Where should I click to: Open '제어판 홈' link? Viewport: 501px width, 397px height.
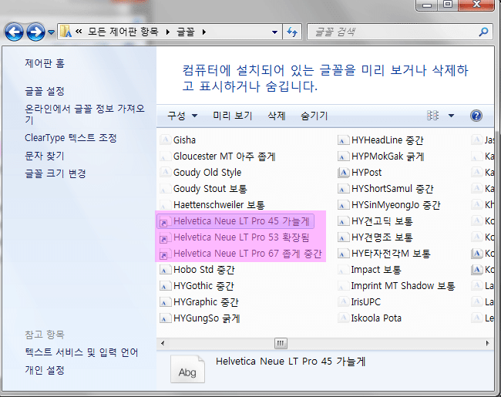click(45, 63)
